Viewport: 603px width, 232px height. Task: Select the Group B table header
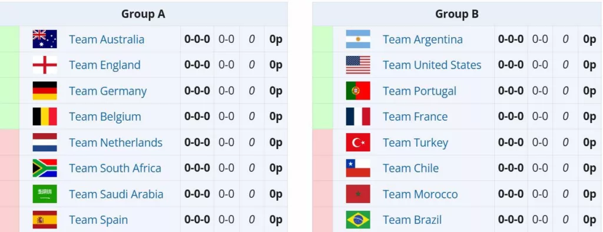pos(457,14)
